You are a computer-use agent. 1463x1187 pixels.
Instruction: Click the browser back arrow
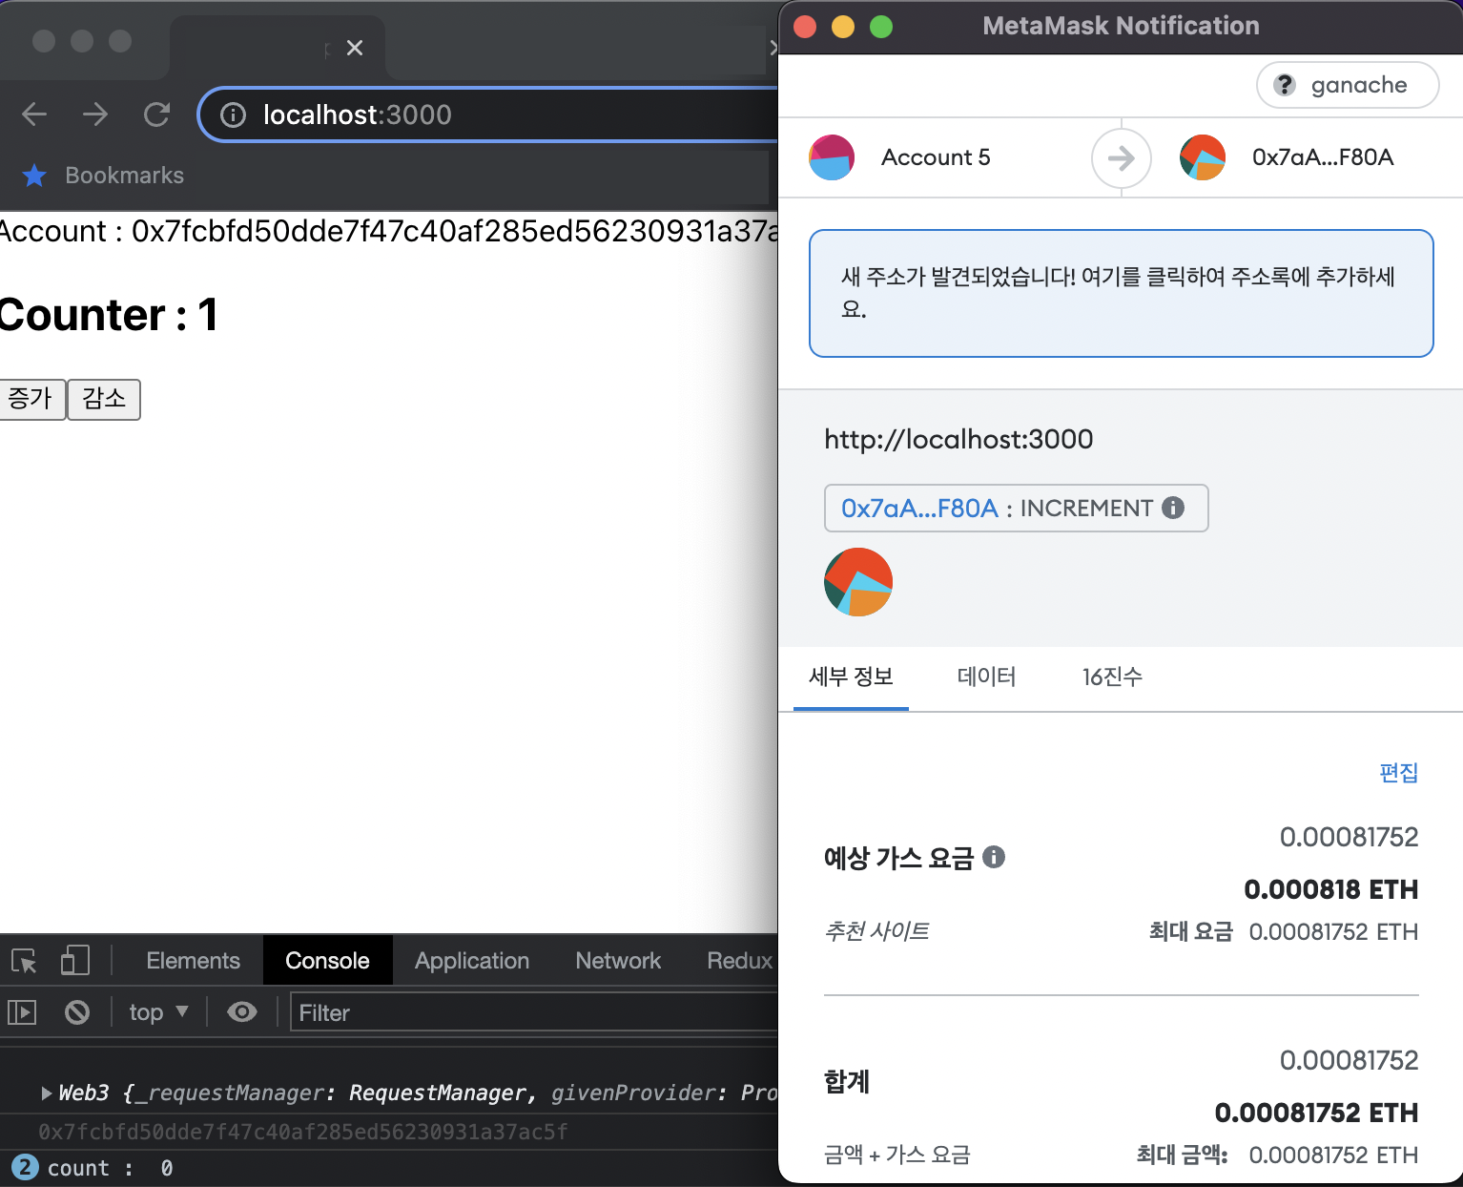click(x=34, y=115)
